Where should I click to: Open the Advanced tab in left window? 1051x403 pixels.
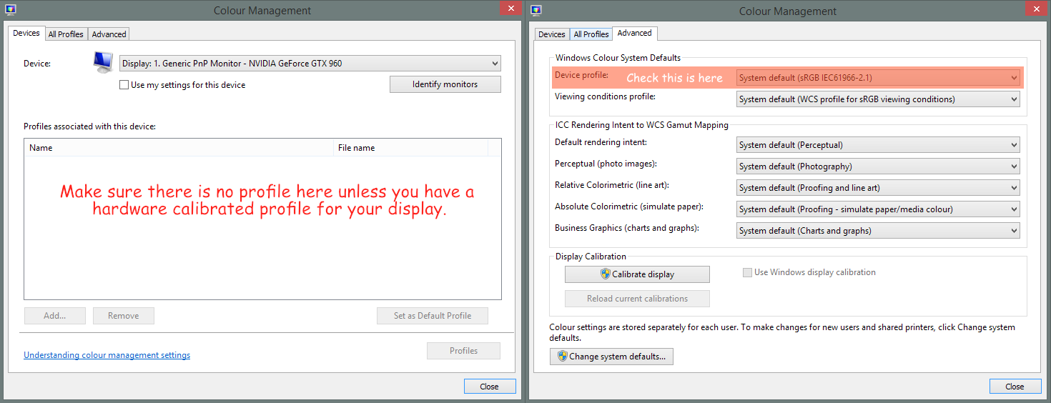(x=109, y=34)
